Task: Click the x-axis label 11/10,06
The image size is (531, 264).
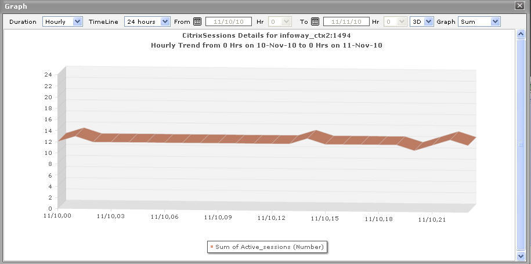Action: (x=164, y=216)
